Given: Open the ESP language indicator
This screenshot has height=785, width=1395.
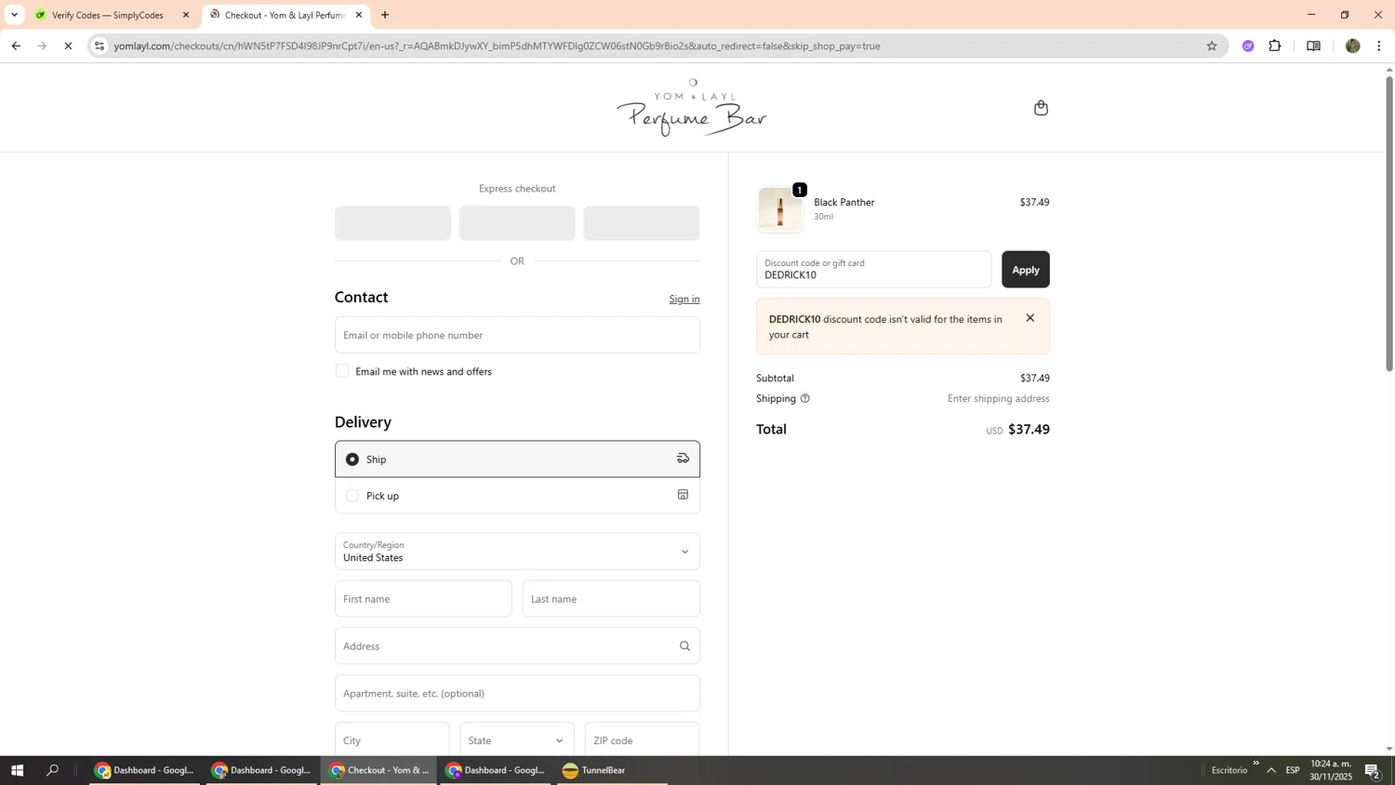Looking at the screenshot, I should point(1293,770).
